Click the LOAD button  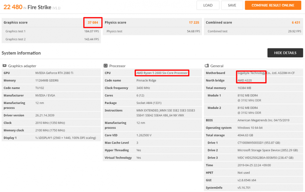pos(208,5)
